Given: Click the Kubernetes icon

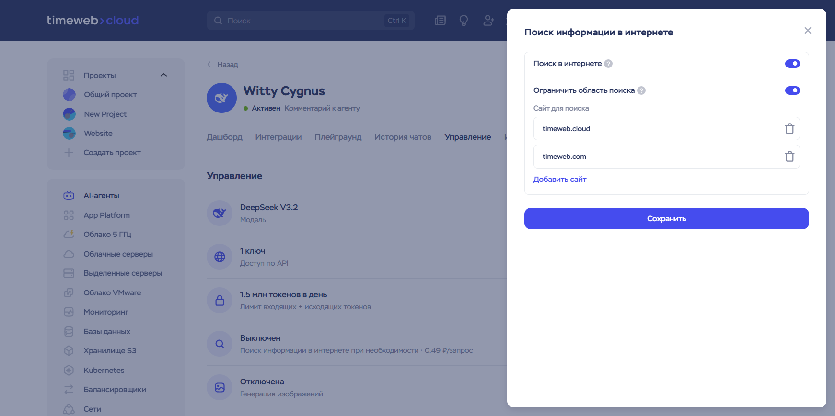Looking at the screenshot, I should click(69, 370).
